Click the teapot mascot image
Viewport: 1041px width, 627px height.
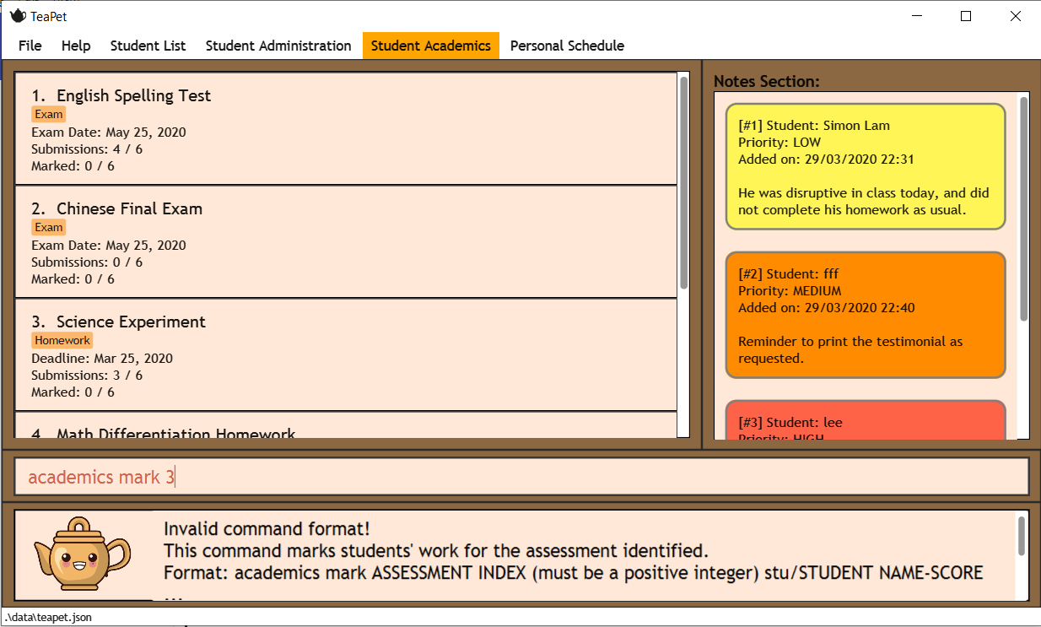pyautogui.click(x=83, y=554)
